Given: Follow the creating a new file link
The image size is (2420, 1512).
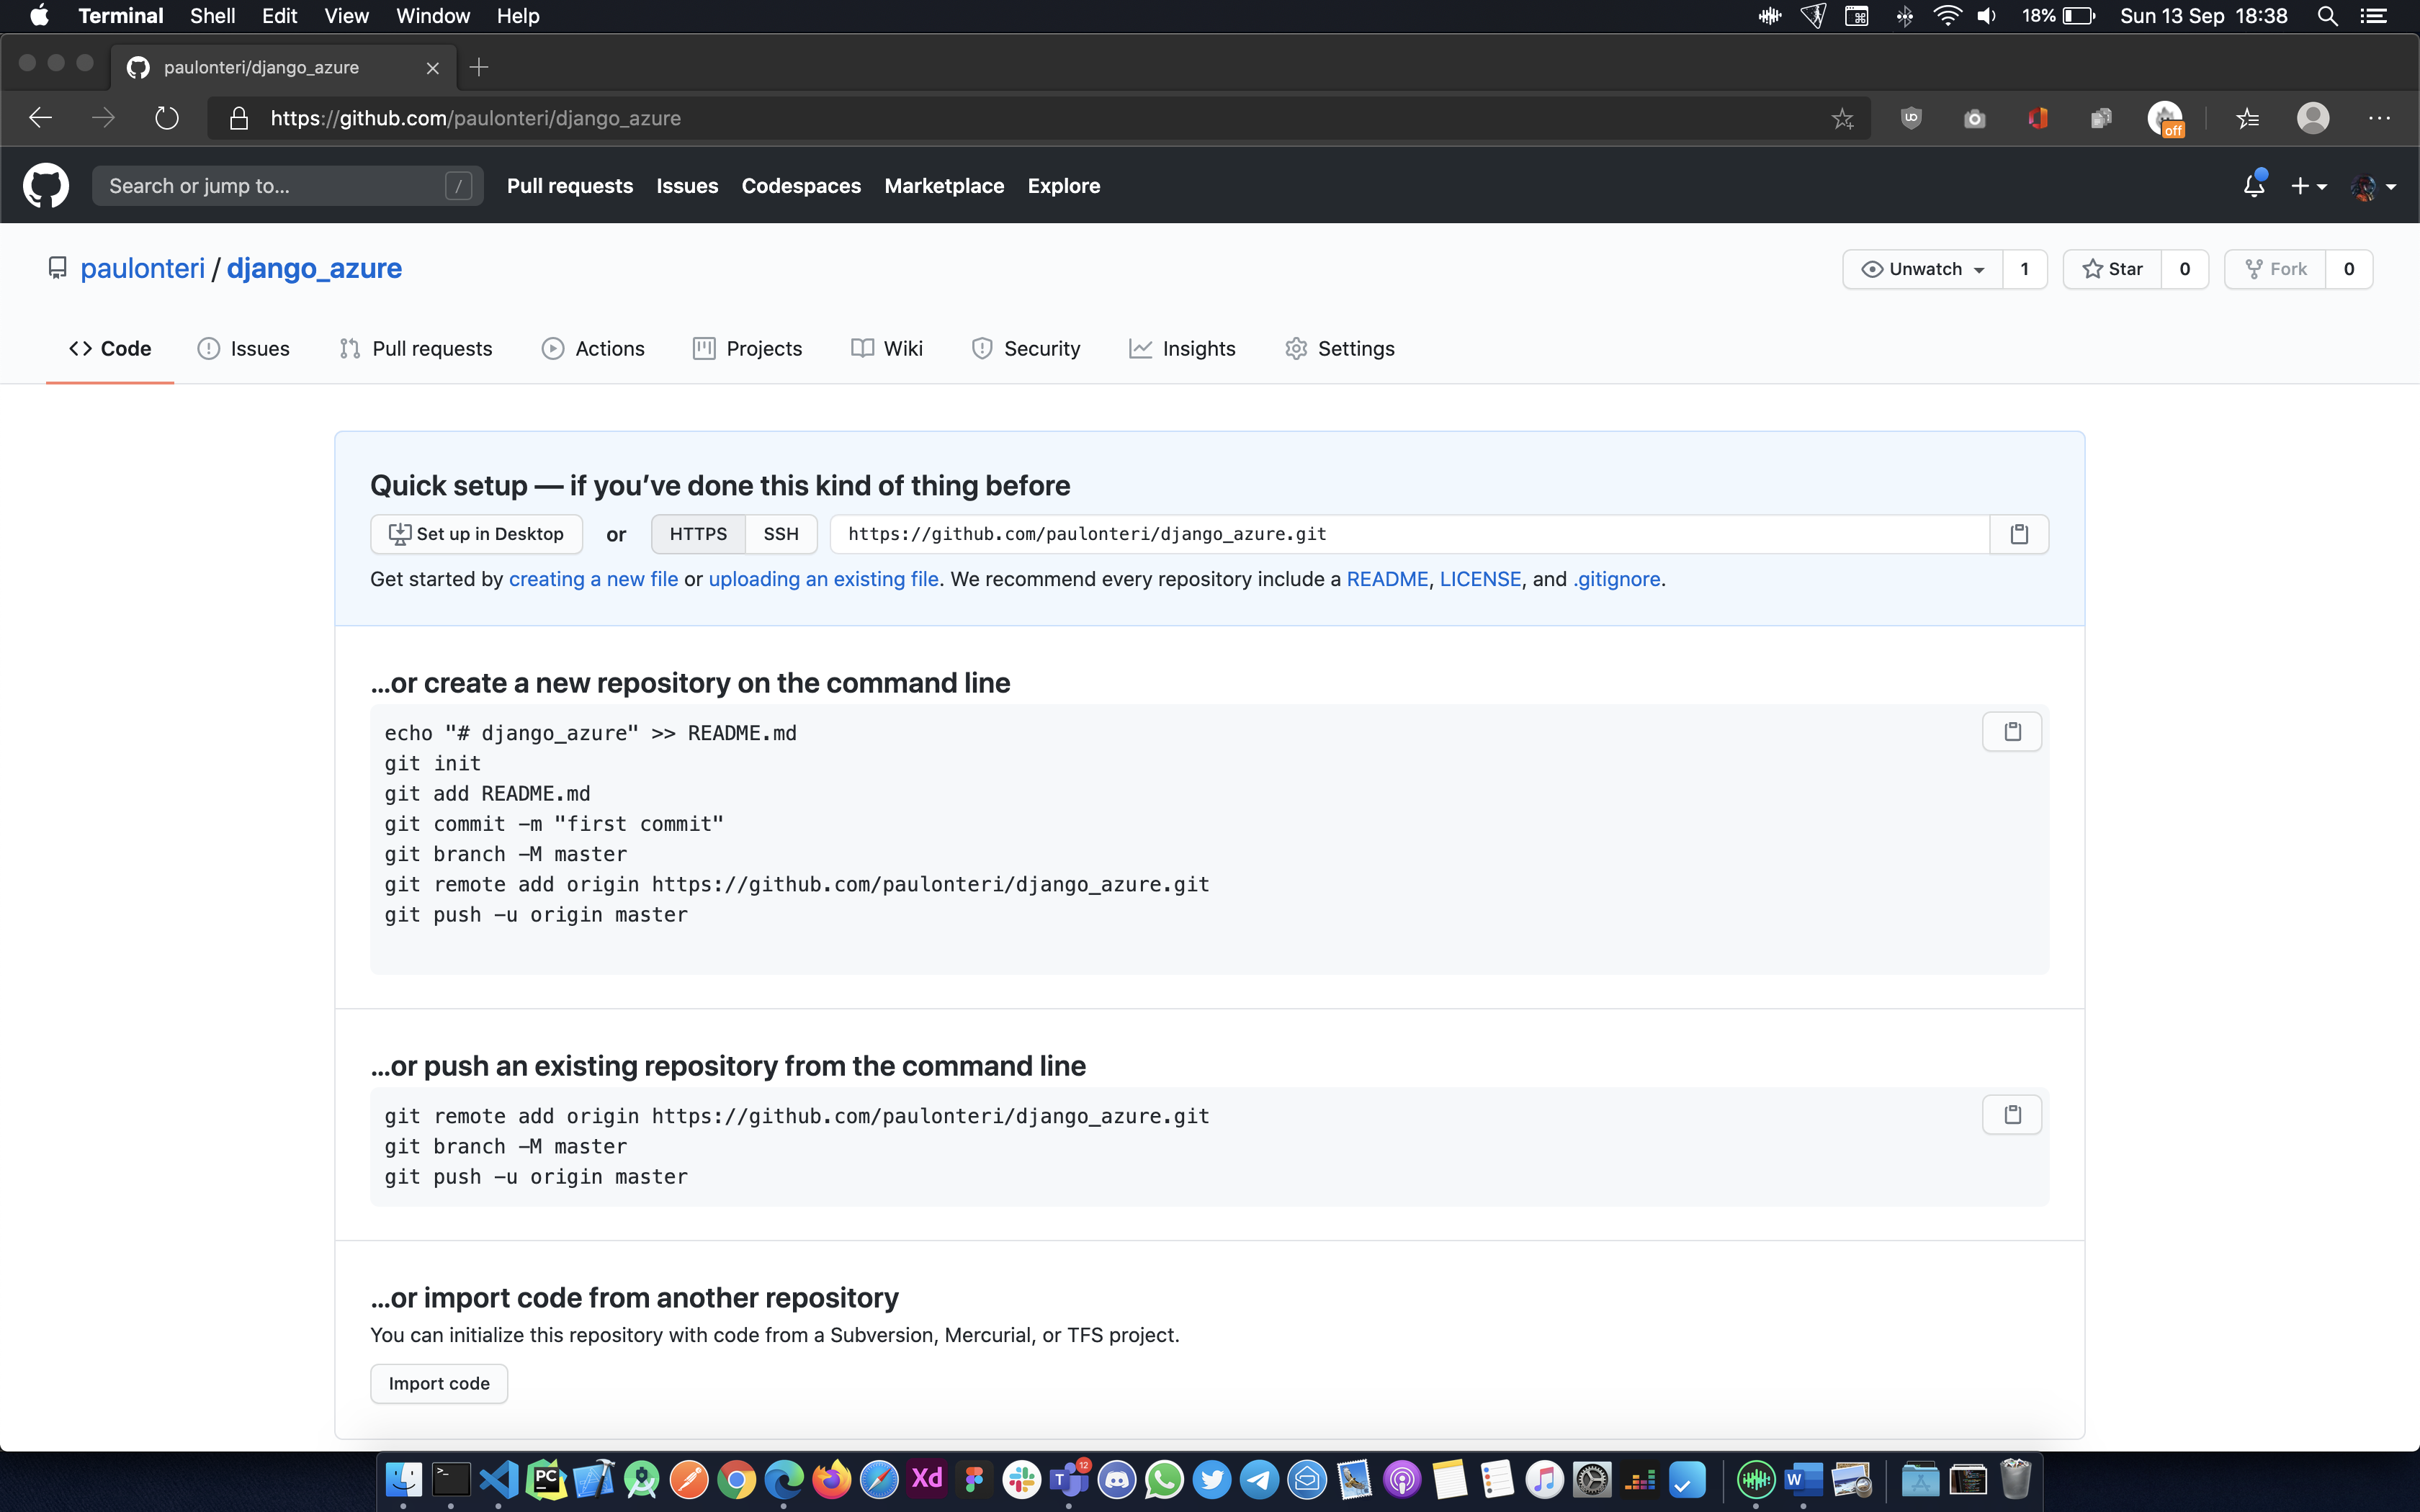Looking at the screenshot, I should pyautogui.click(x=593, y=579).
